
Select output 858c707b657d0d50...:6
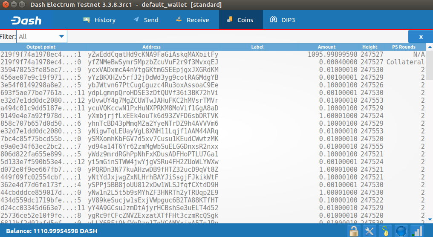tap(41, 124)
